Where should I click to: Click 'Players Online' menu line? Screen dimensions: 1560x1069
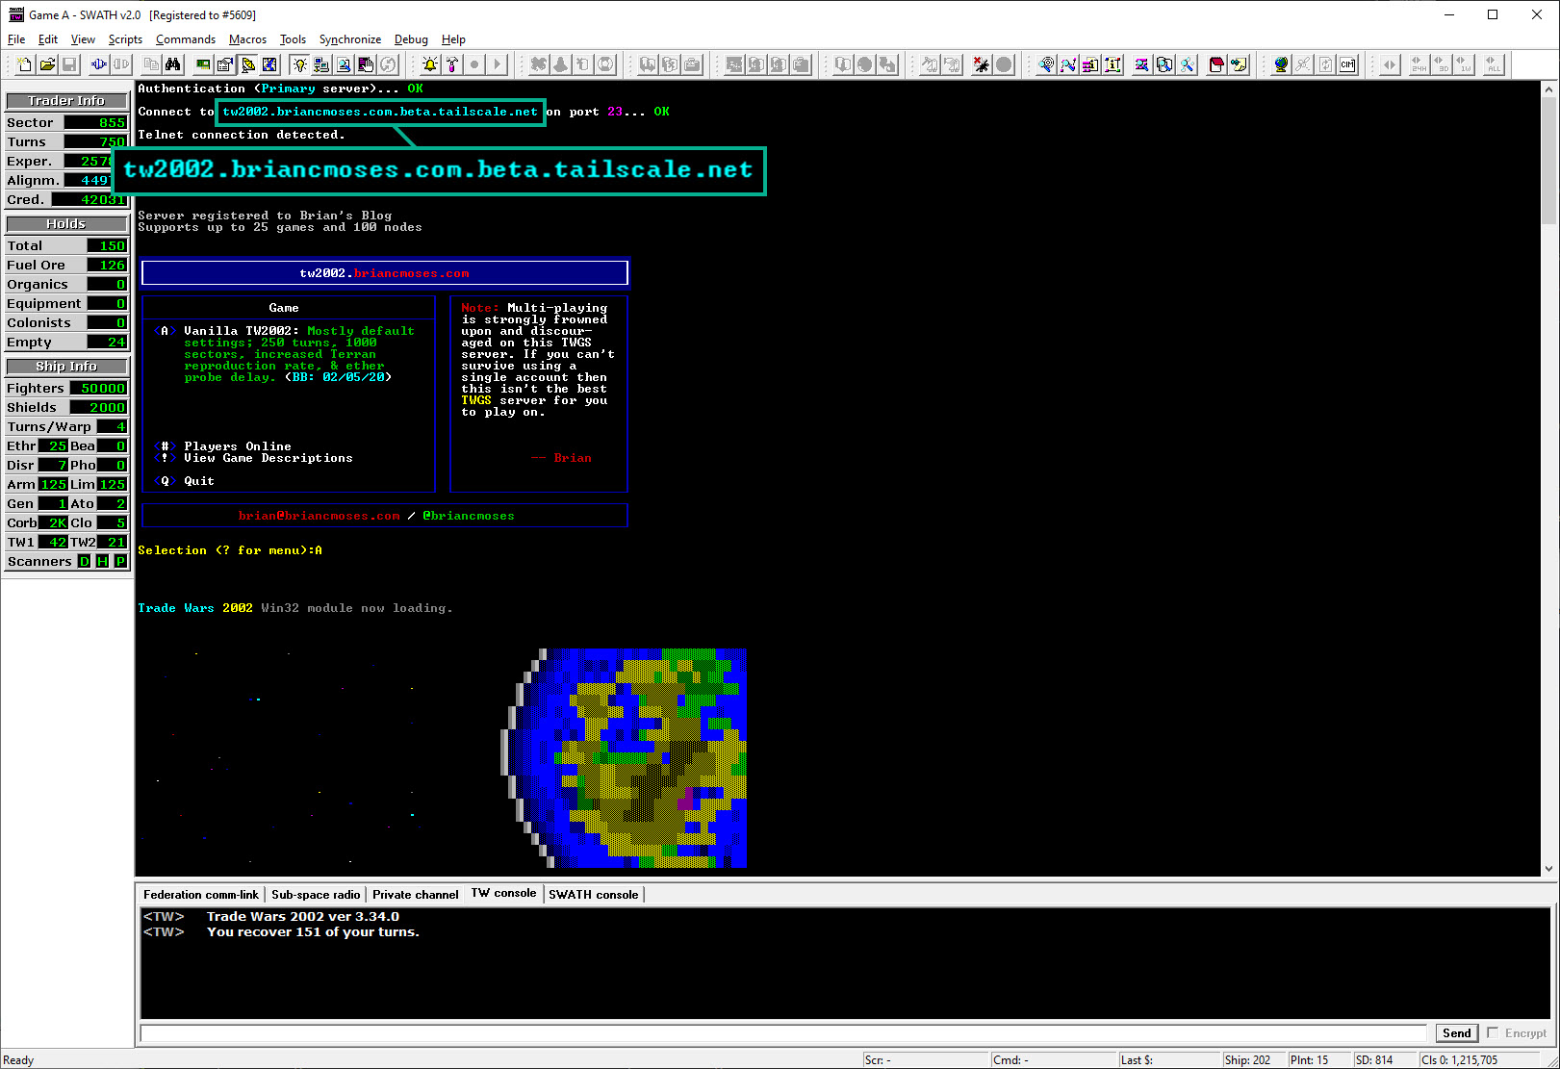pos(238,446)
